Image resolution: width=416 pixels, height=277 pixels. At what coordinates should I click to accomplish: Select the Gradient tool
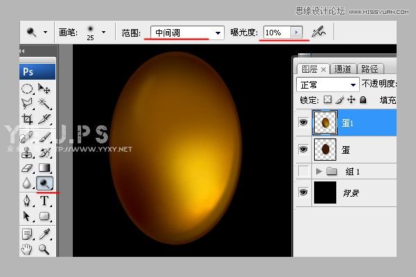44,168
